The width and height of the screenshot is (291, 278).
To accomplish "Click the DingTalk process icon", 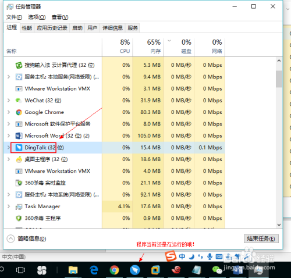I will [19, 148].
